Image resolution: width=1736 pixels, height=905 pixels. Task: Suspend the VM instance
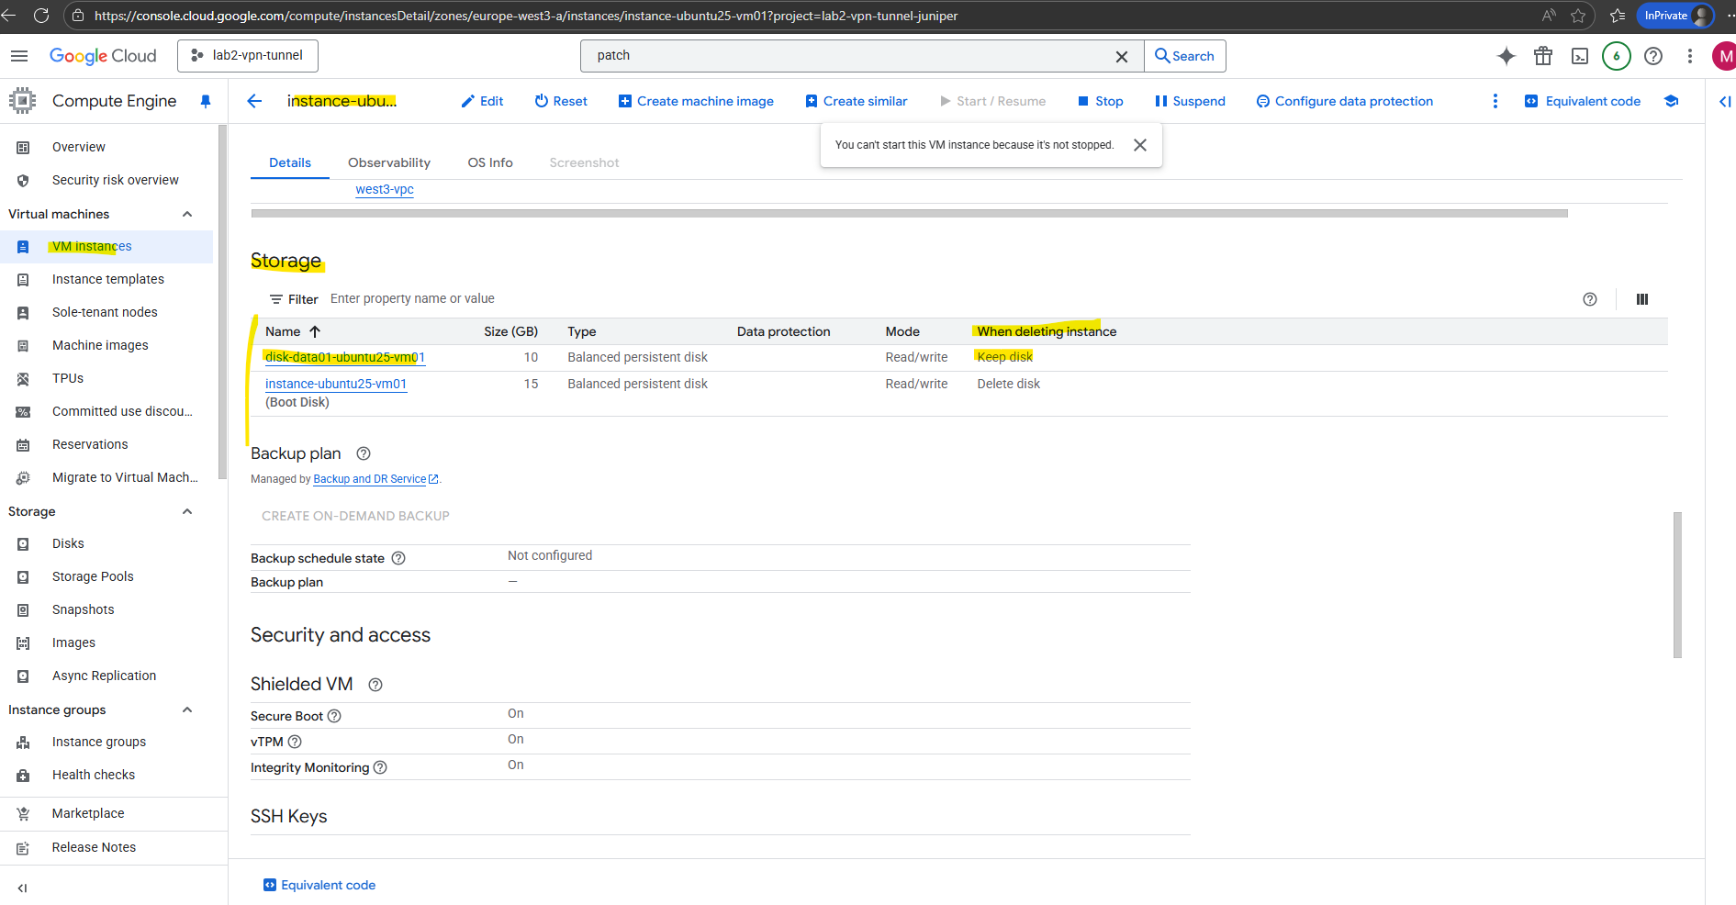coord(1190,101)
